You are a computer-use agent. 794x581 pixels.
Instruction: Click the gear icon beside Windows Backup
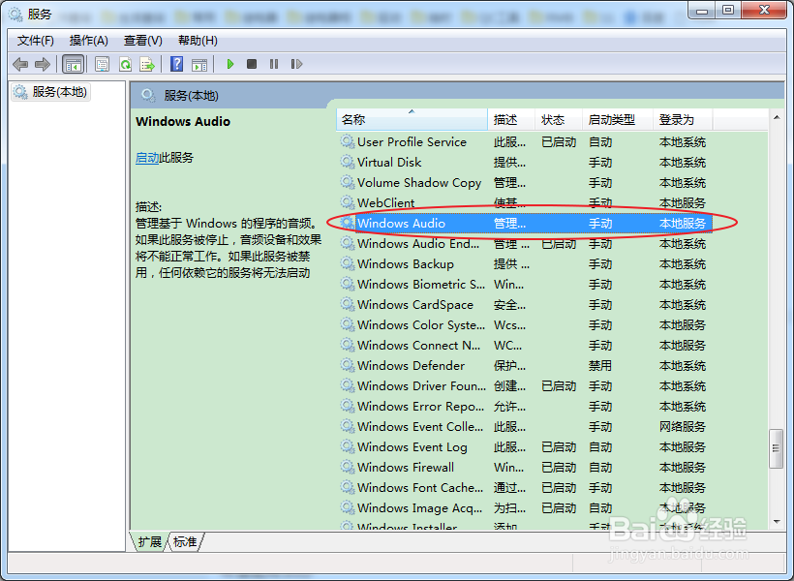(348, 263)
